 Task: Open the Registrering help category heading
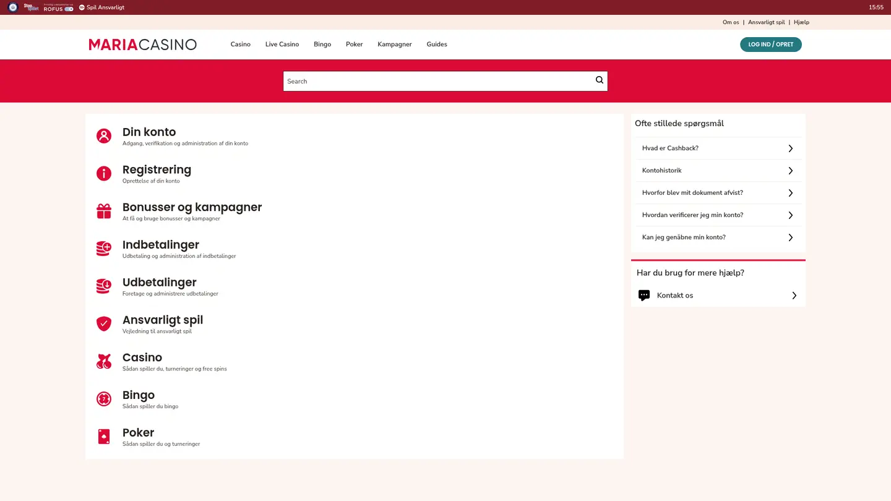[157, 169]
